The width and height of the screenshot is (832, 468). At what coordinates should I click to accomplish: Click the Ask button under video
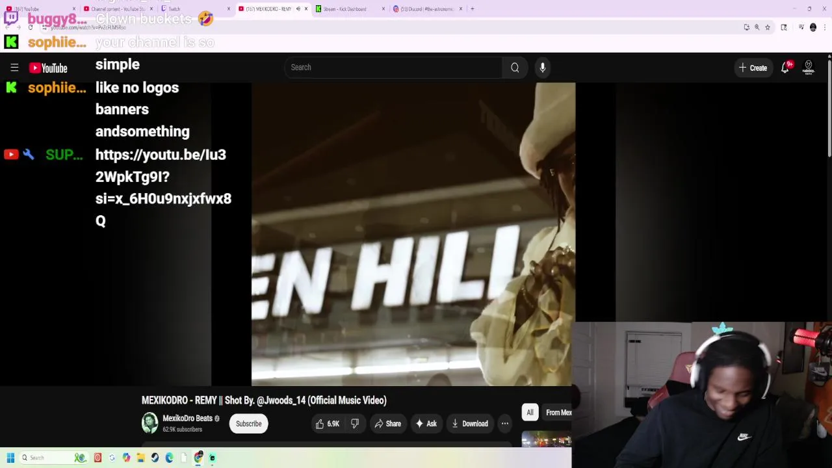(426, 424)
